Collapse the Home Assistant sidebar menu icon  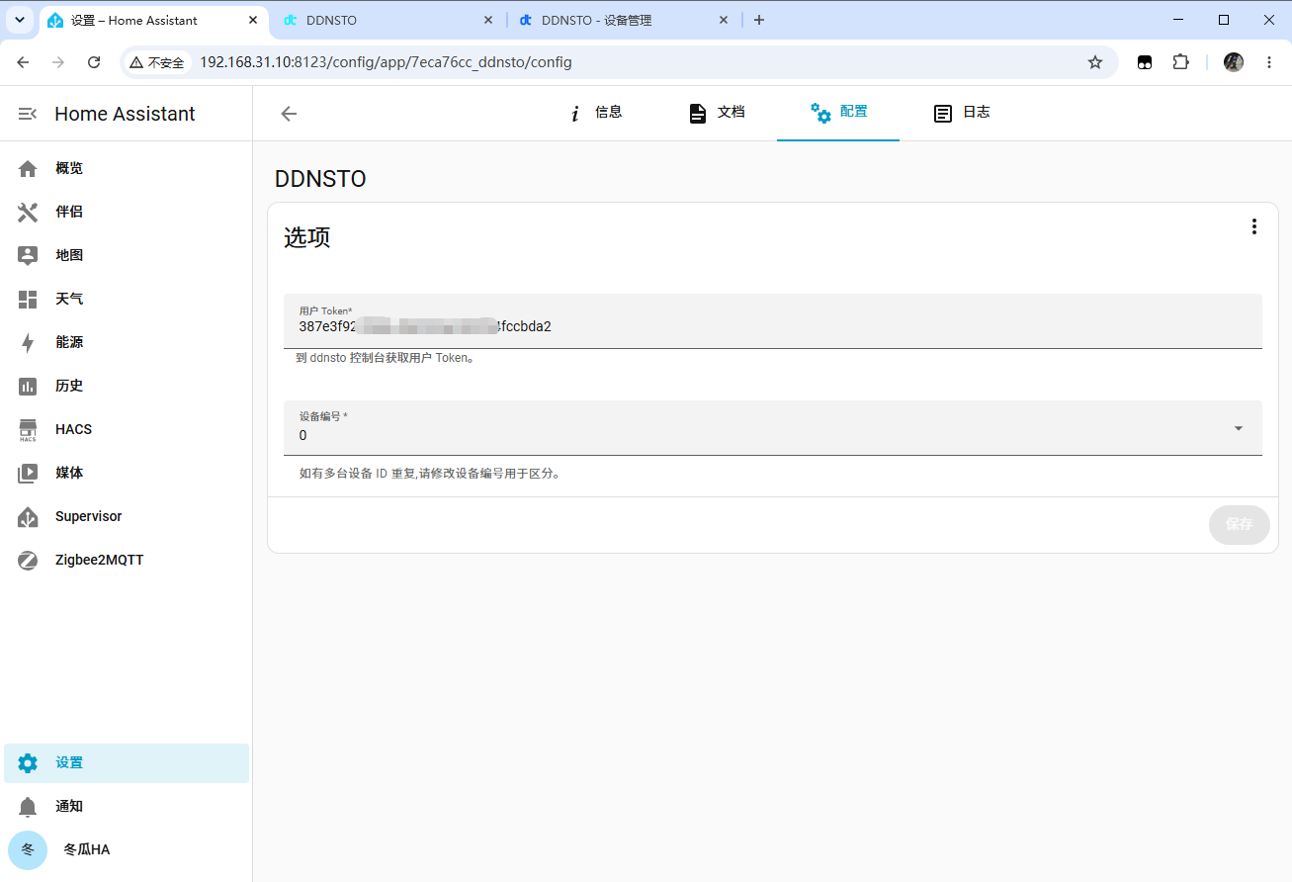tap(28, 114)
